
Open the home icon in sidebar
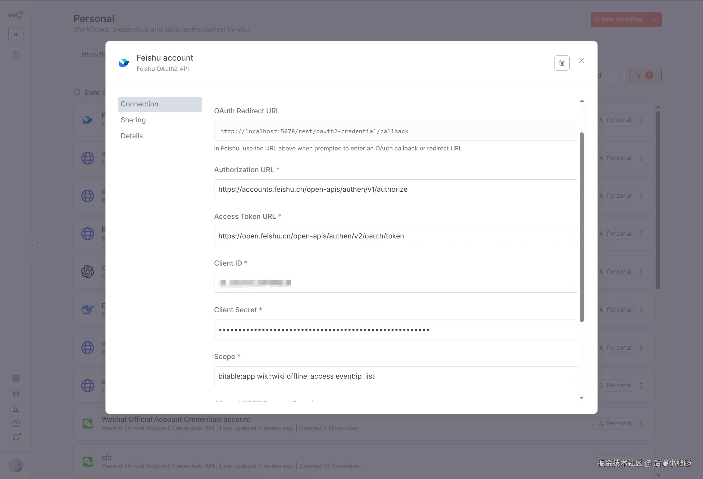tap(16, 55)
